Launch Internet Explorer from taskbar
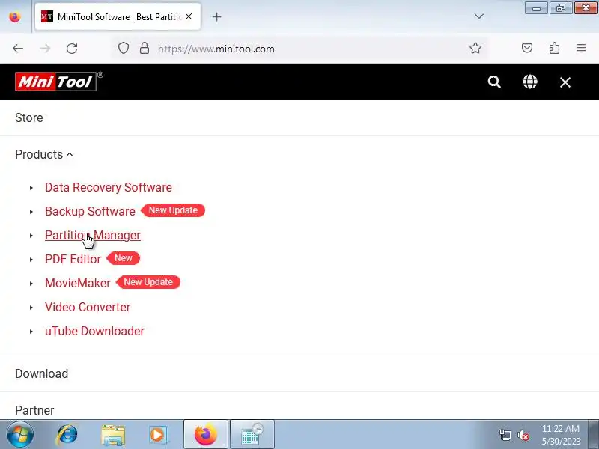 coord(67,435)
